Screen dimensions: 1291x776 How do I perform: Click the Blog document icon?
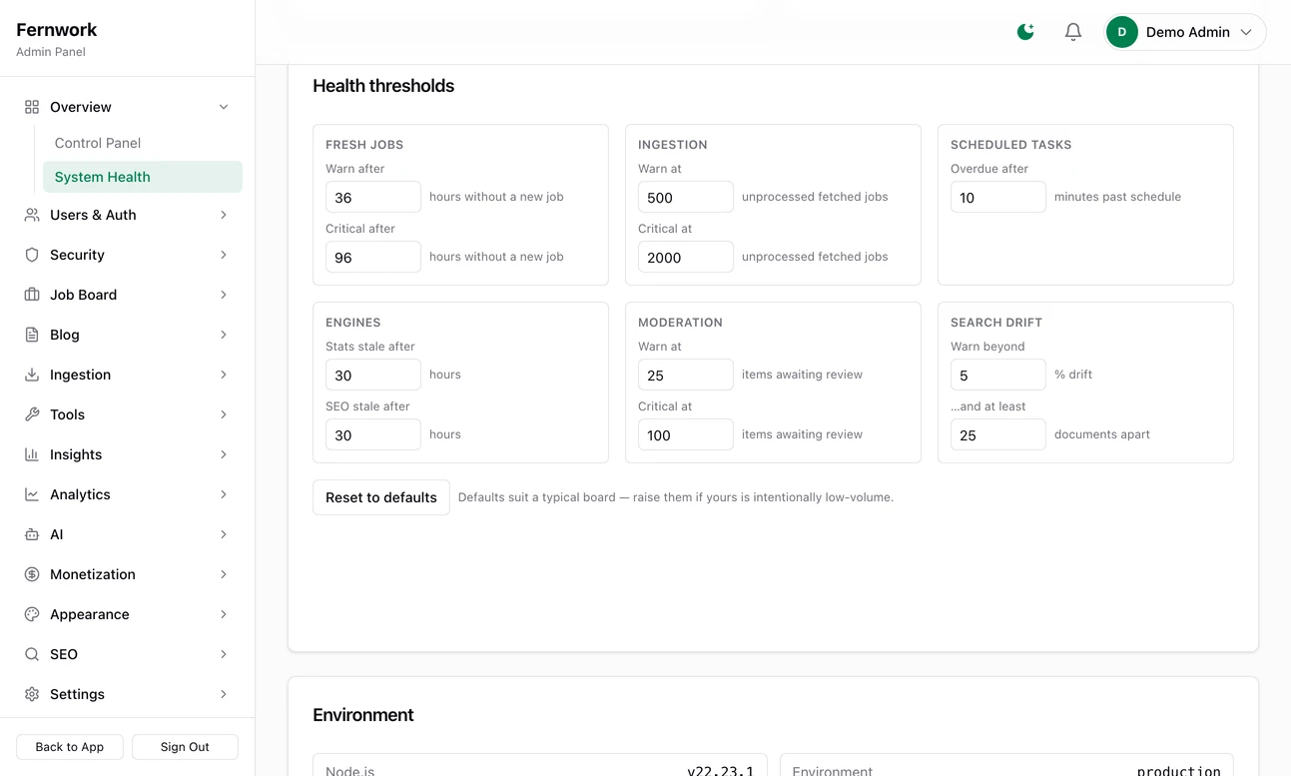[x=32, y=335]
